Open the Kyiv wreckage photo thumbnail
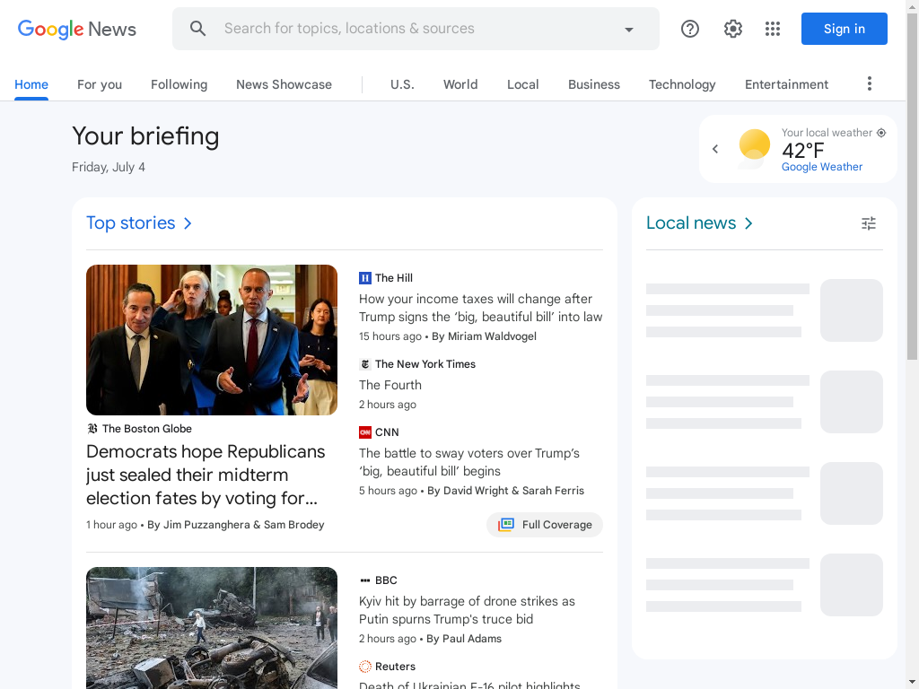Viewport: 919px width, 689px height. point(212,628)
